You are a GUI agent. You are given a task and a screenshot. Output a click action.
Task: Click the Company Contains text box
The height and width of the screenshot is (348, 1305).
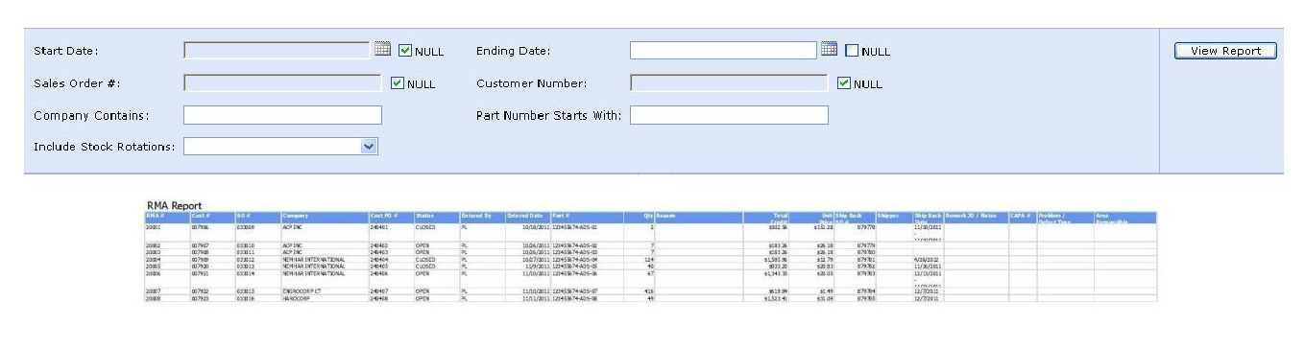point(282,115)
